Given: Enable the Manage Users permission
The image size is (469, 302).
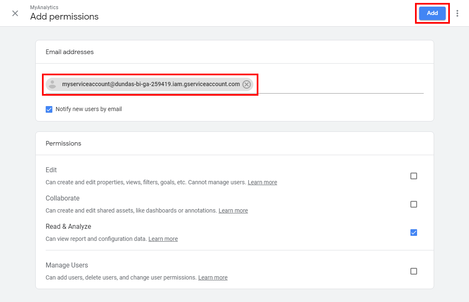Looking at the screenshot, I should pyautogui.click(x=413, y=271).
